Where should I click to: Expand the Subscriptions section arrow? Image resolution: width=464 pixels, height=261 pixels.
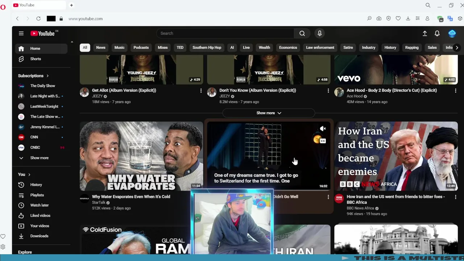pos(47,76)
